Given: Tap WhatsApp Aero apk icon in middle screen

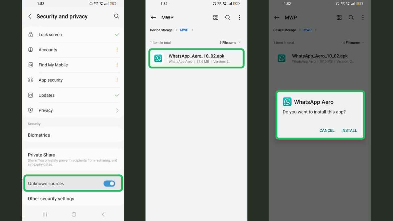Looking at the screenshot, I should click(x=158, y=58).
